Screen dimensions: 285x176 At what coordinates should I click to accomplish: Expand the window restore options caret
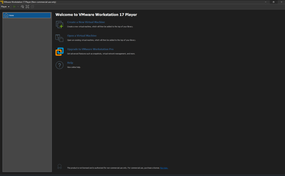tap(274, 2)
